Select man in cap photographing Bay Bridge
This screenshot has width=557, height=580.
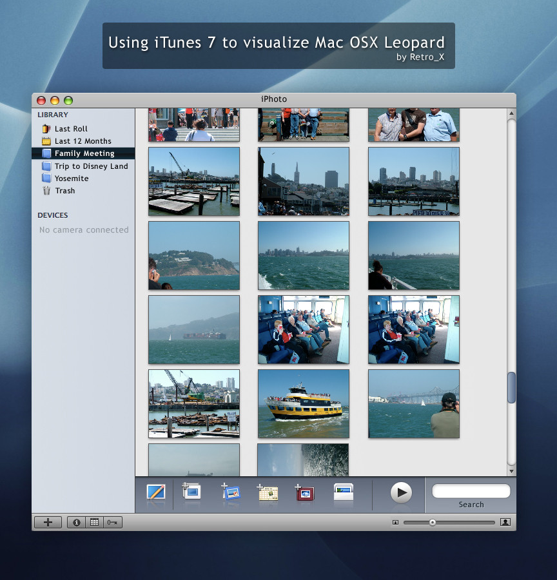coord(414,403)
